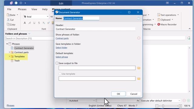Viewport: 194px width, 109px height.
Task: Click the font size field showing 10
Action: [x=52, y=17]
